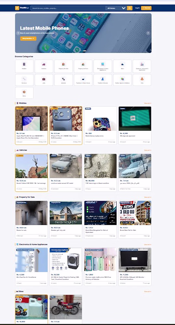Open the Other category tile with box

pyautogui.click(x=24, y=93)
